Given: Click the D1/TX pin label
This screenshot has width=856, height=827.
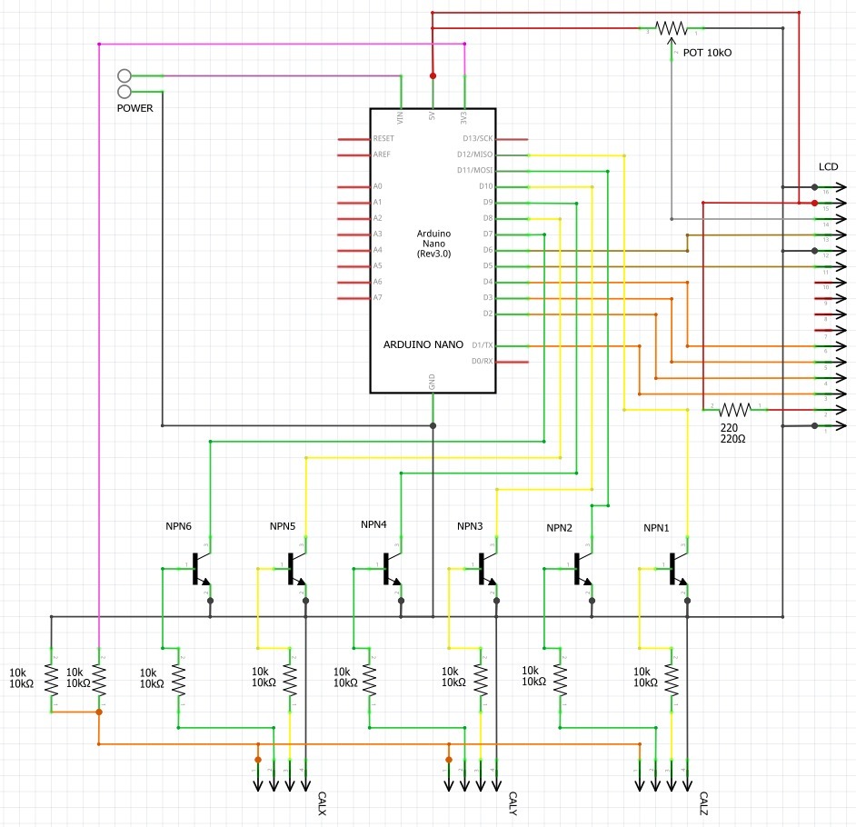Looking at the screenshot, I should [482, 345].
